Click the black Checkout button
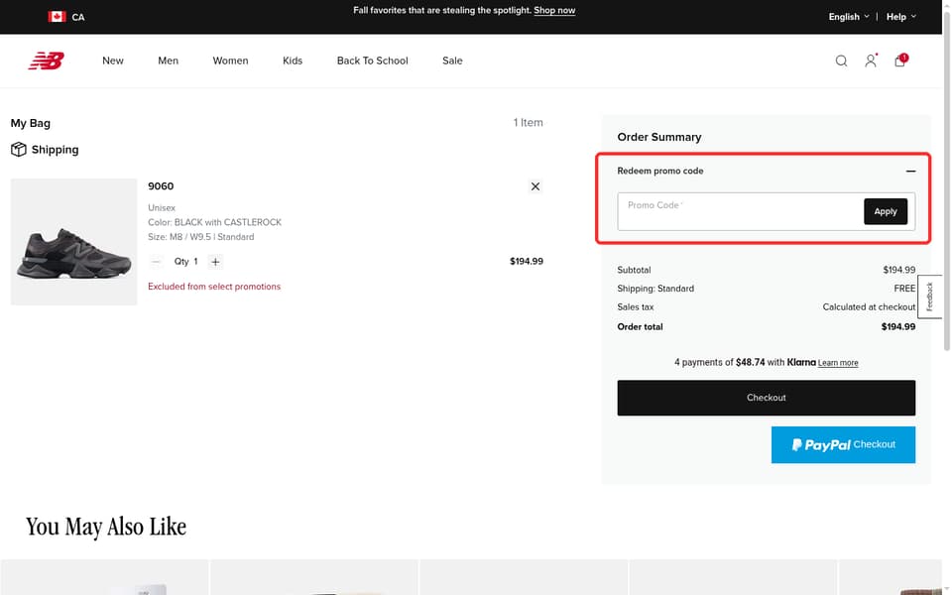 tap(767, 398)
